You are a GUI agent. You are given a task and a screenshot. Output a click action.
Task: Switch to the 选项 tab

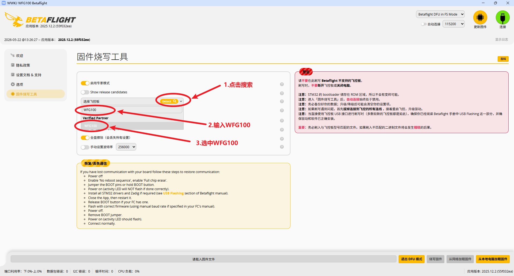pos(36,85)
